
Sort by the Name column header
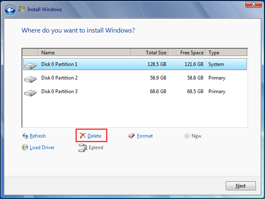(x=85, y=53)
